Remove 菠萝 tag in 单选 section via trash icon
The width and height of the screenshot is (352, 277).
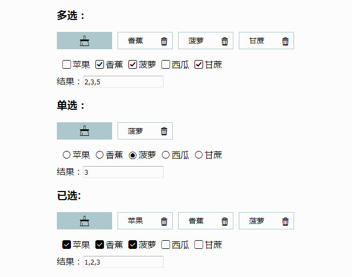click(164, 131)
